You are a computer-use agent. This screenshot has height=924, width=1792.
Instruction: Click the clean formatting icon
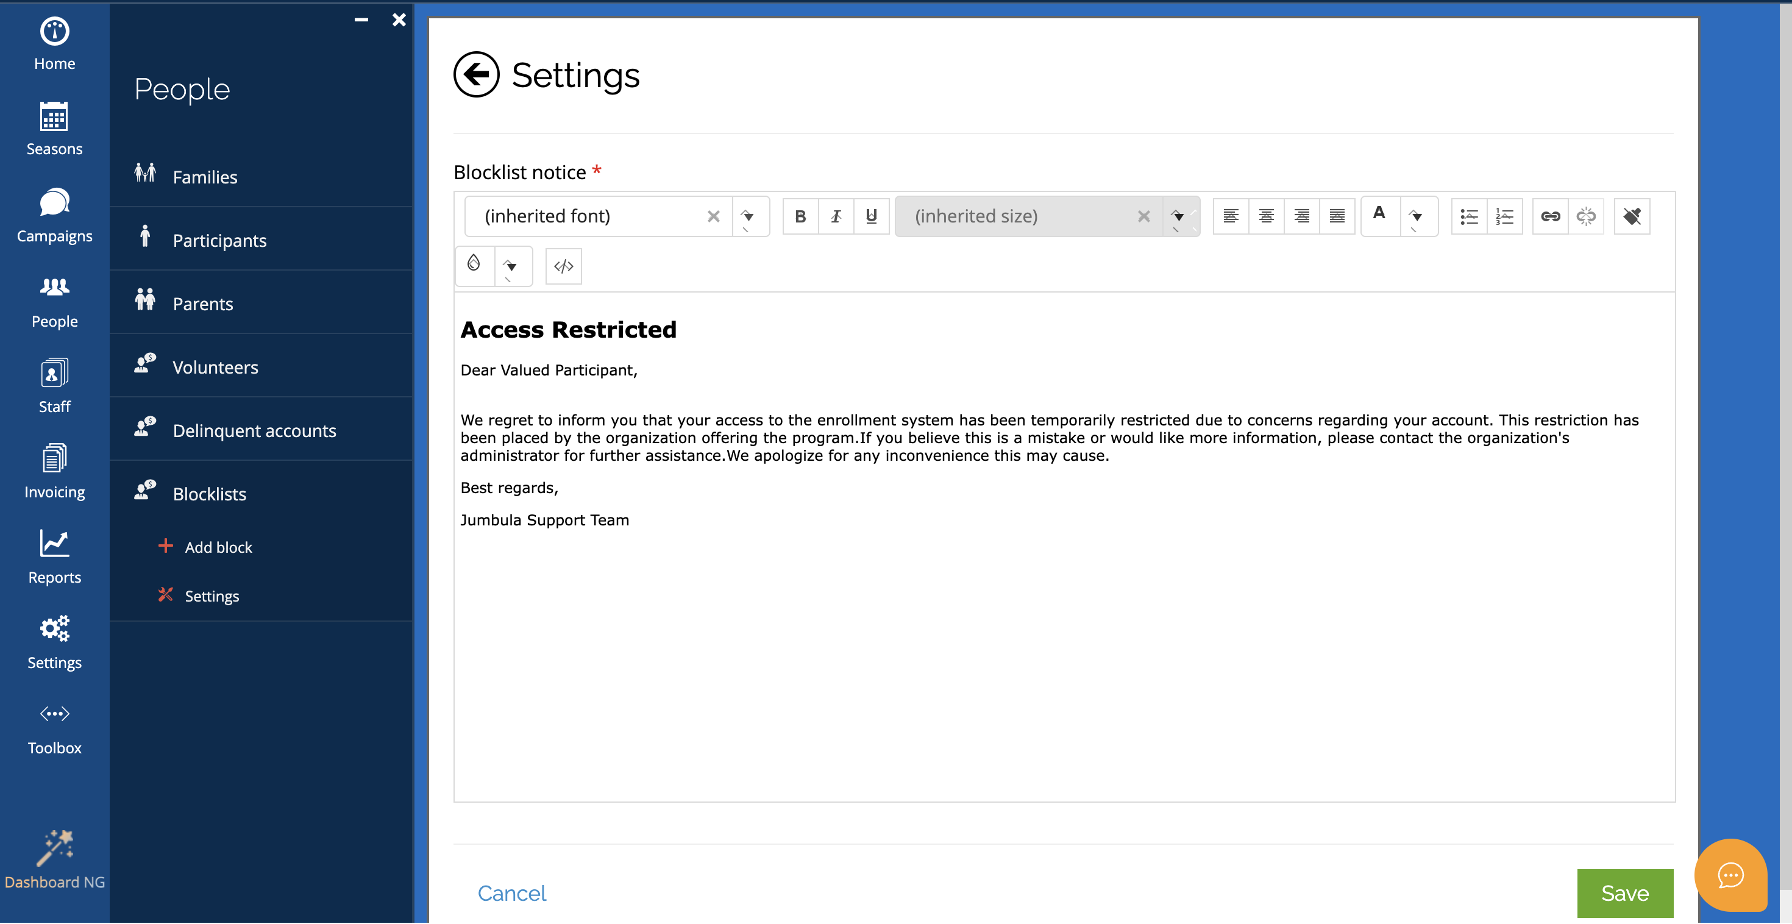pyautogui.click(x=1631, y=216)
